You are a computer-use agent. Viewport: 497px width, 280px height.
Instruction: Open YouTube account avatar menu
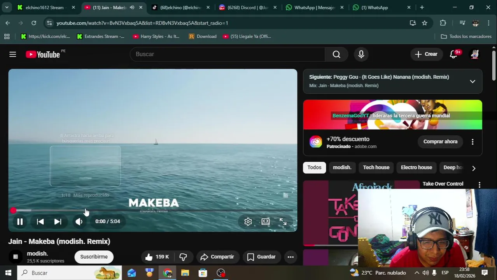point(474,54)
